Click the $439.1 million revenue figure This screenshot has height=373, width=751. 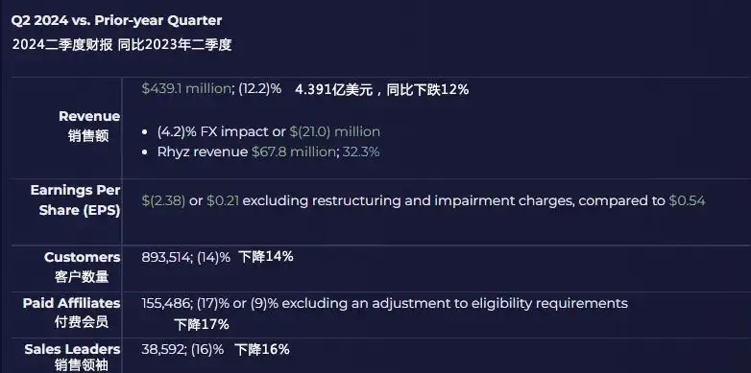(x=186, y=88)
